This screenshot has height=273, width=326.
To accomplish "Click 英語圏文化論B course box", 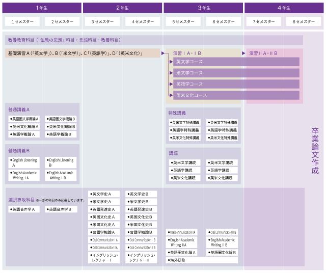I will pos(222,253).
